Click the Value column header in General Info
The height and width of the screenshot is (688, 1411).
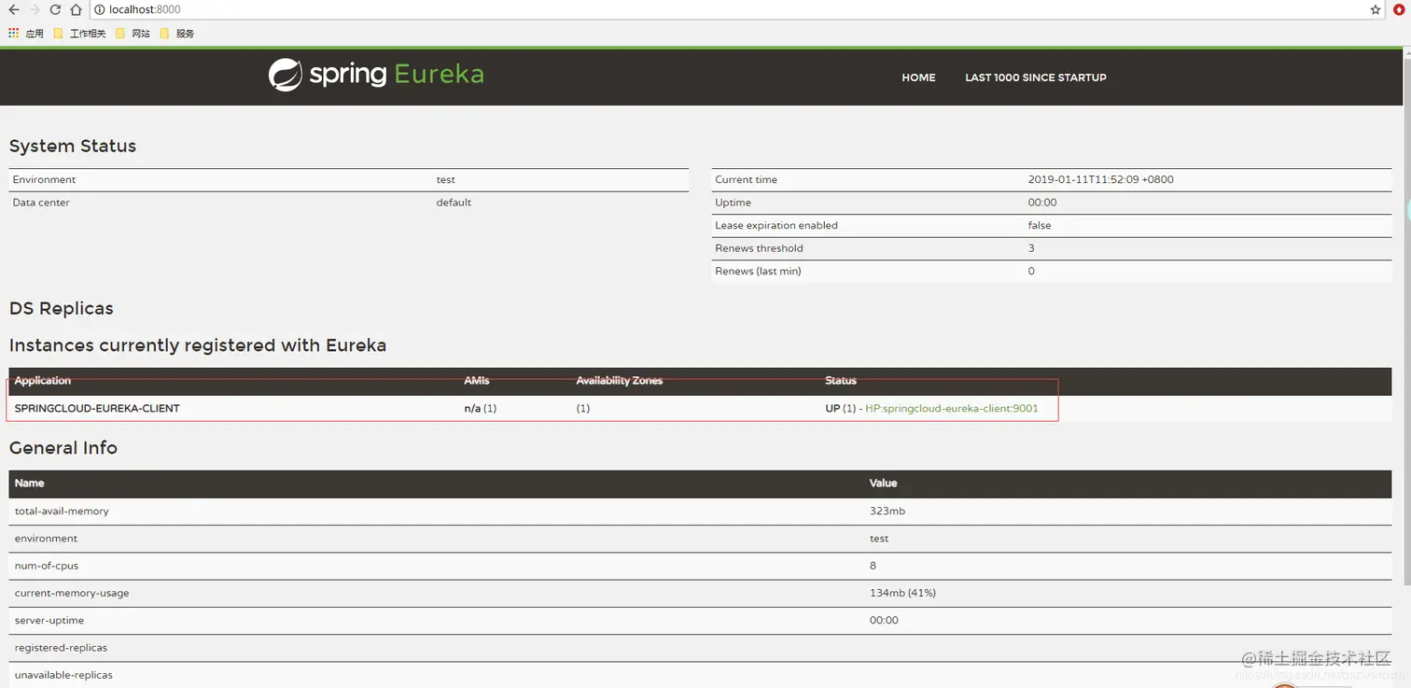tap(884, 483)
